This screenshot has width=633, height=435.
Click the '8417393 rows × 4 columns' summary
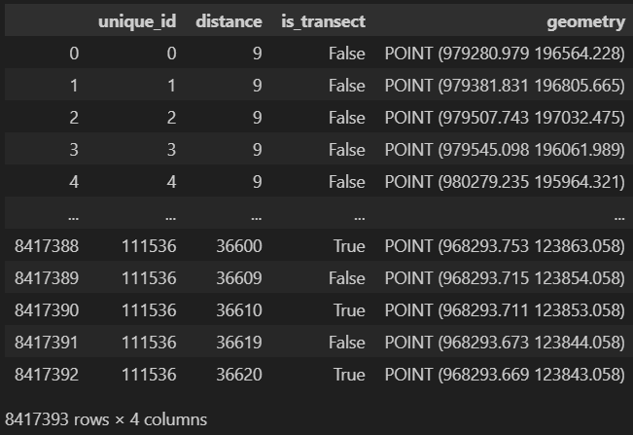pos(106,419)
